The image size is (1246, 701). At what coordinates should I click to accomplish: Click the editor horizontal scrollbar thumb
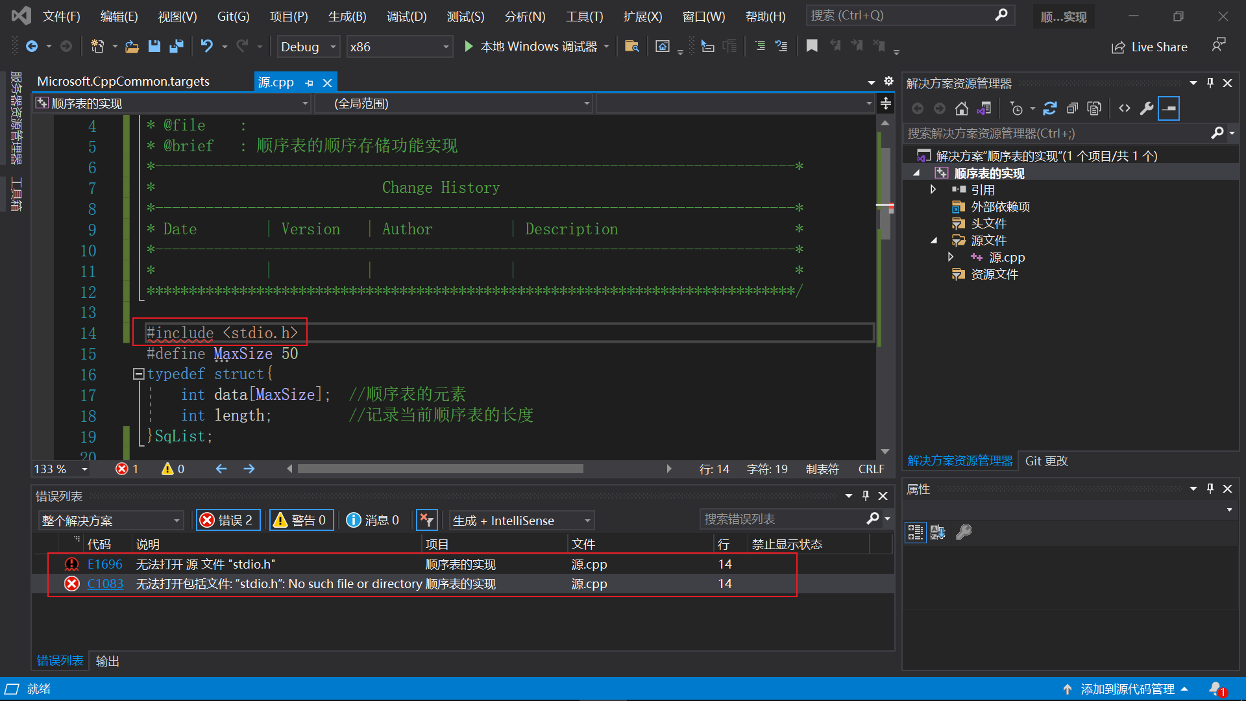440,469
